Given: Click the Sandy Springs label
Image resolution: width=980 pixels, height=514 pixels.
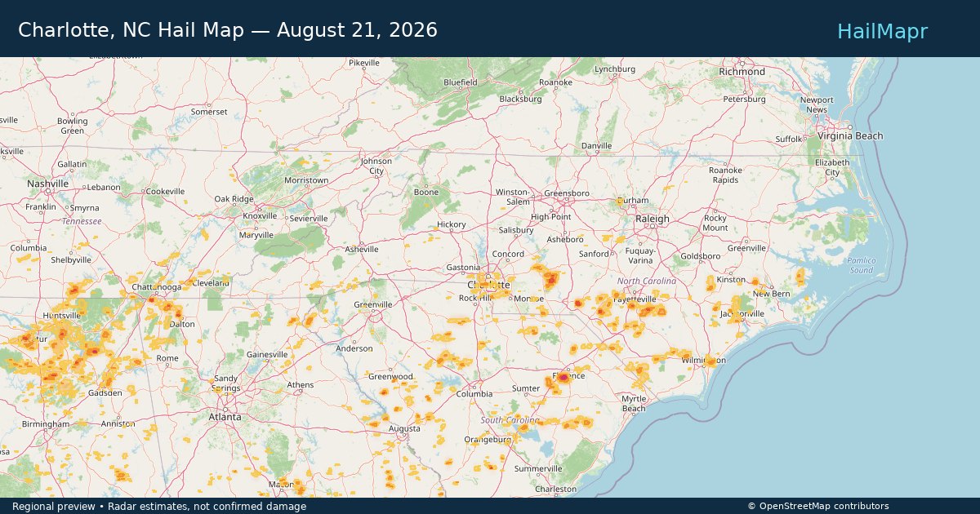Looking at the screenshot, I should [225, 383].
